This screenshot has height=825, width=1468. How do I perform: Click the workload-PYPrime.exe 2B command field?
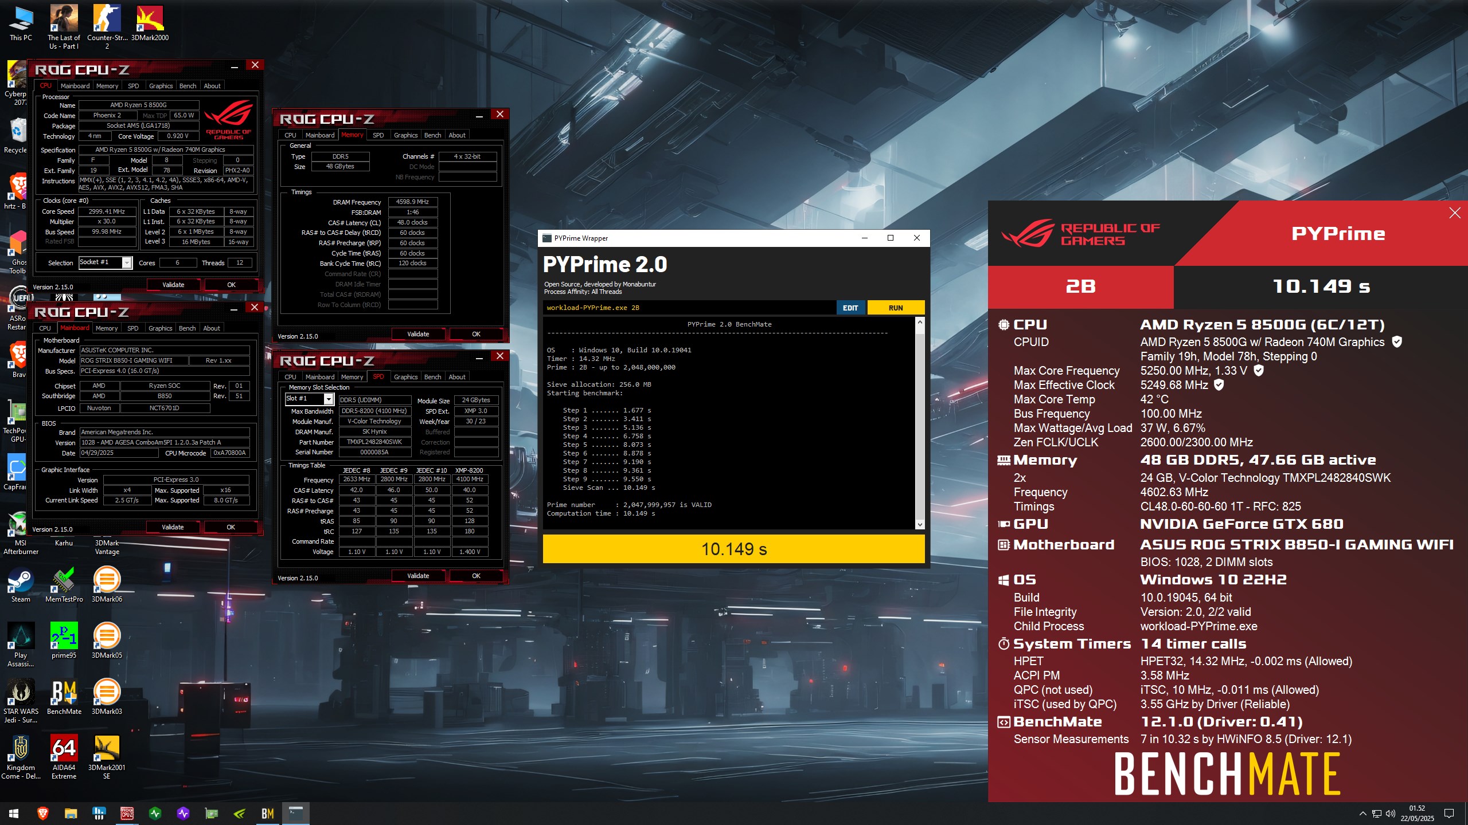(689, 308)
